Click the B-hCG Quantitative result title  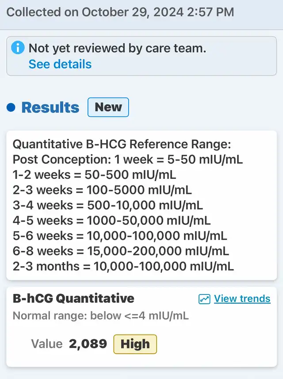coord(73,298)
